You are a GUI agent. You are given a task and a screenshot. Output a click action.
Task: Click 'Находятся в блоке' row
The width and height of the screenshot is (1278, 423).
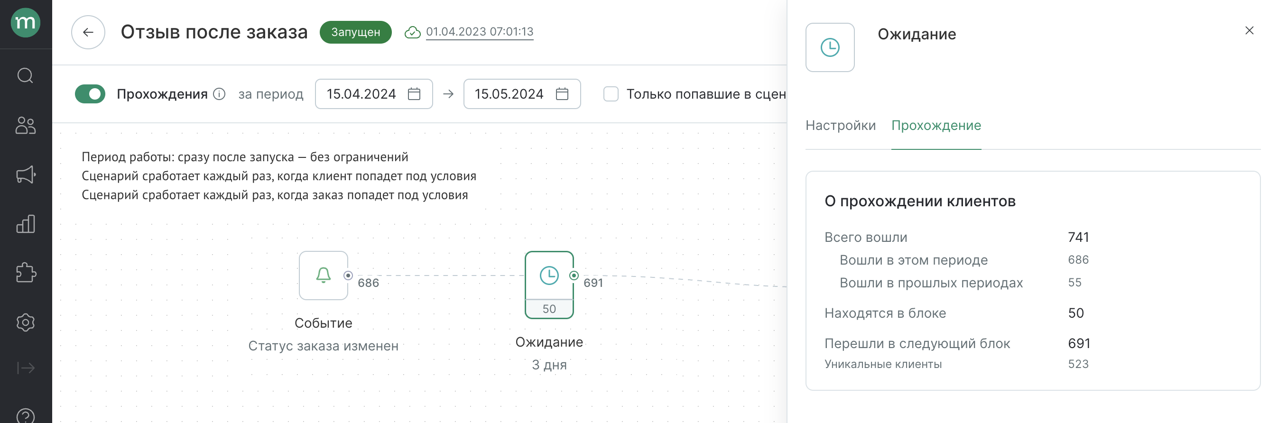(x=954, y=313)
